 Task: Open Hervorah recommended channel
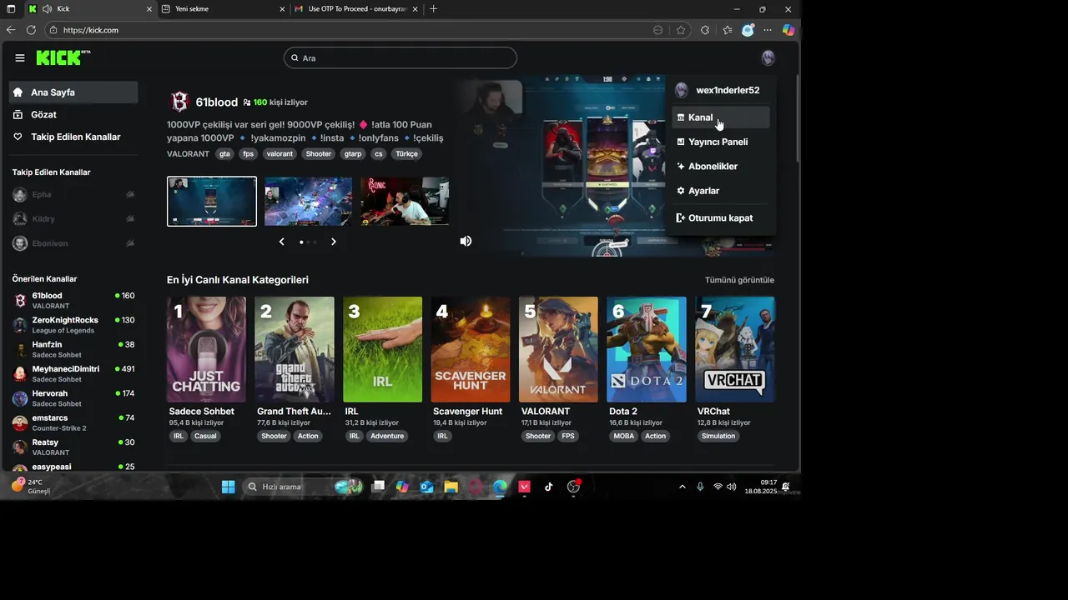pyautogui.click(x=73, y=398)
